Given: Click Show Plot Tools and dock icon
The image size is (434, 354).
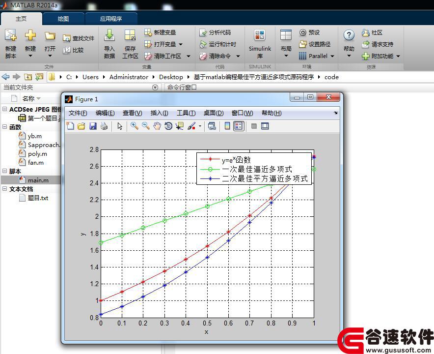Looking at the screenshot, I should tap(265, 126).
